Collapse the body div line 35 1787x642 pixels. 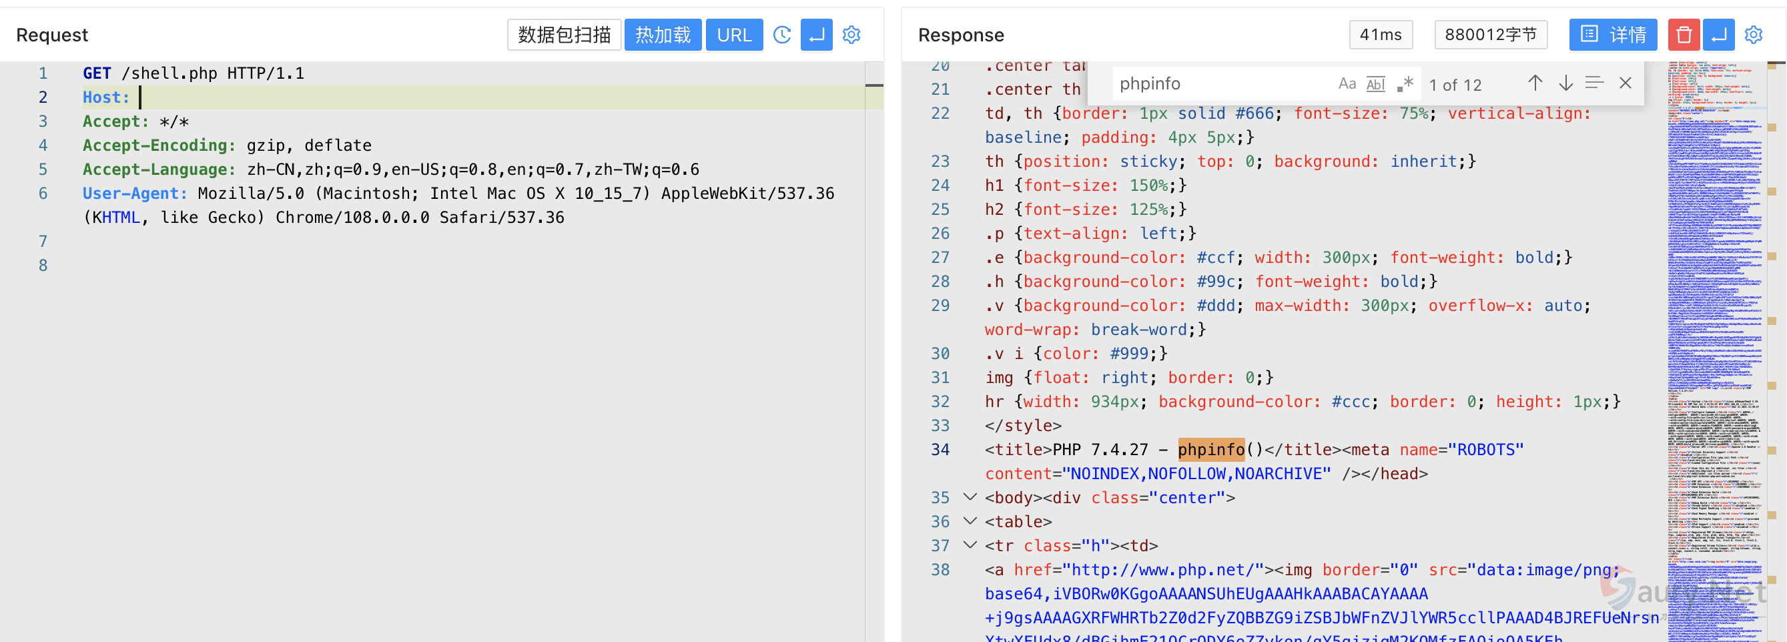pyautogui.click(x=970, y=497)
